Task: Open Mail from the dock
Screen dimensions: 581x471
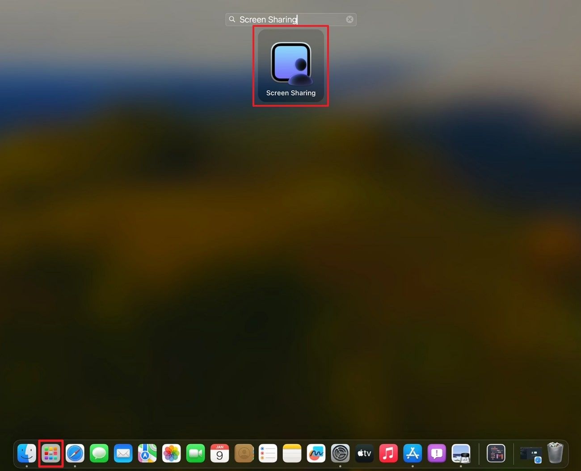Action: click(x=123, y=454)
